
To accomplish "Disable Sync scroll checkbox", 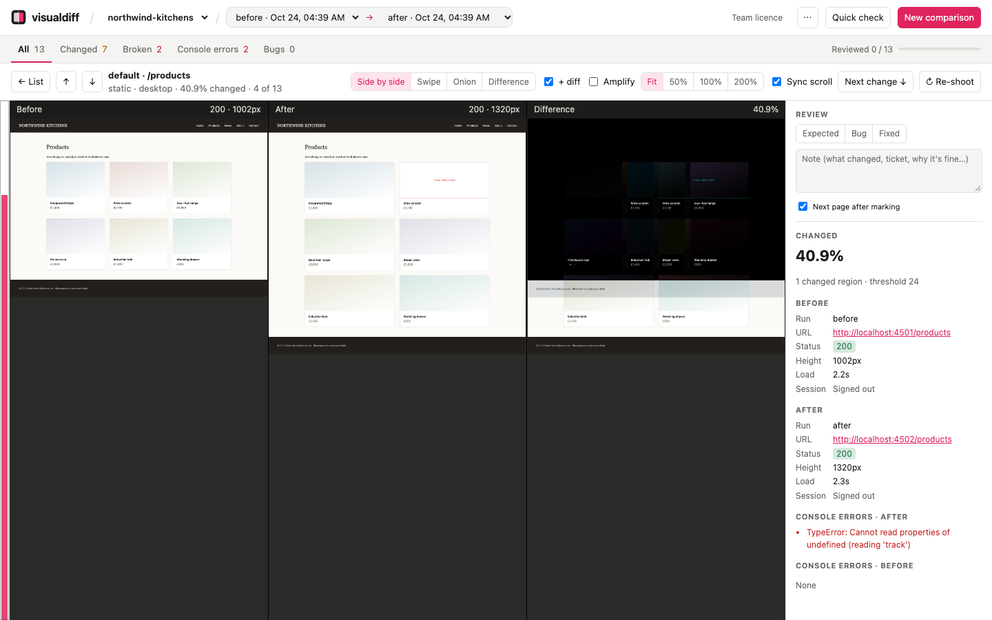I will (x=777, y=81).
